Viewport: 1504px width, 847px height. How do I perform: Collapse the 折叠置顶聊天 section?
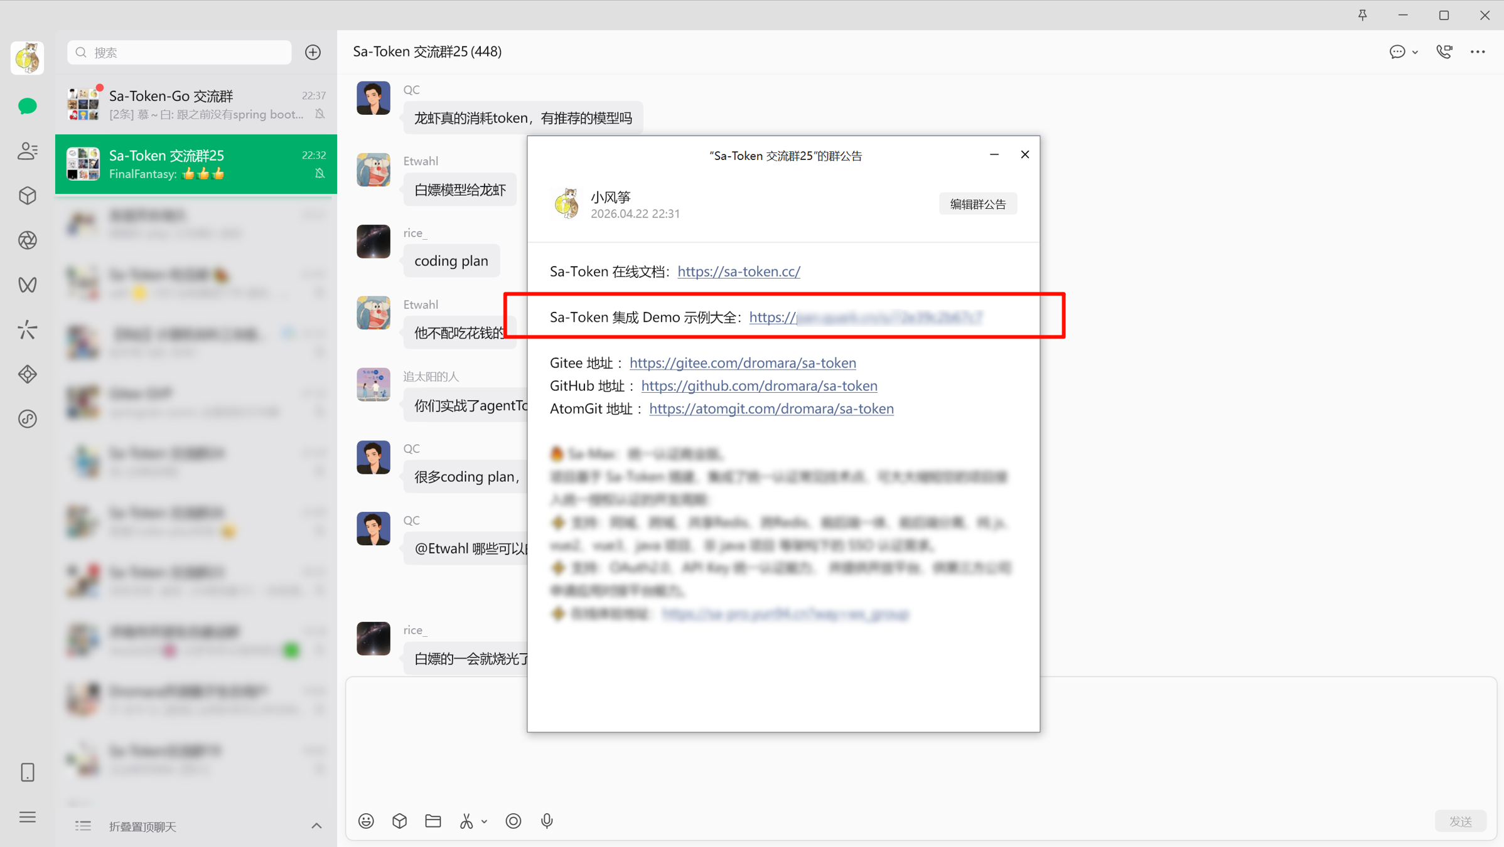point(316,826)
